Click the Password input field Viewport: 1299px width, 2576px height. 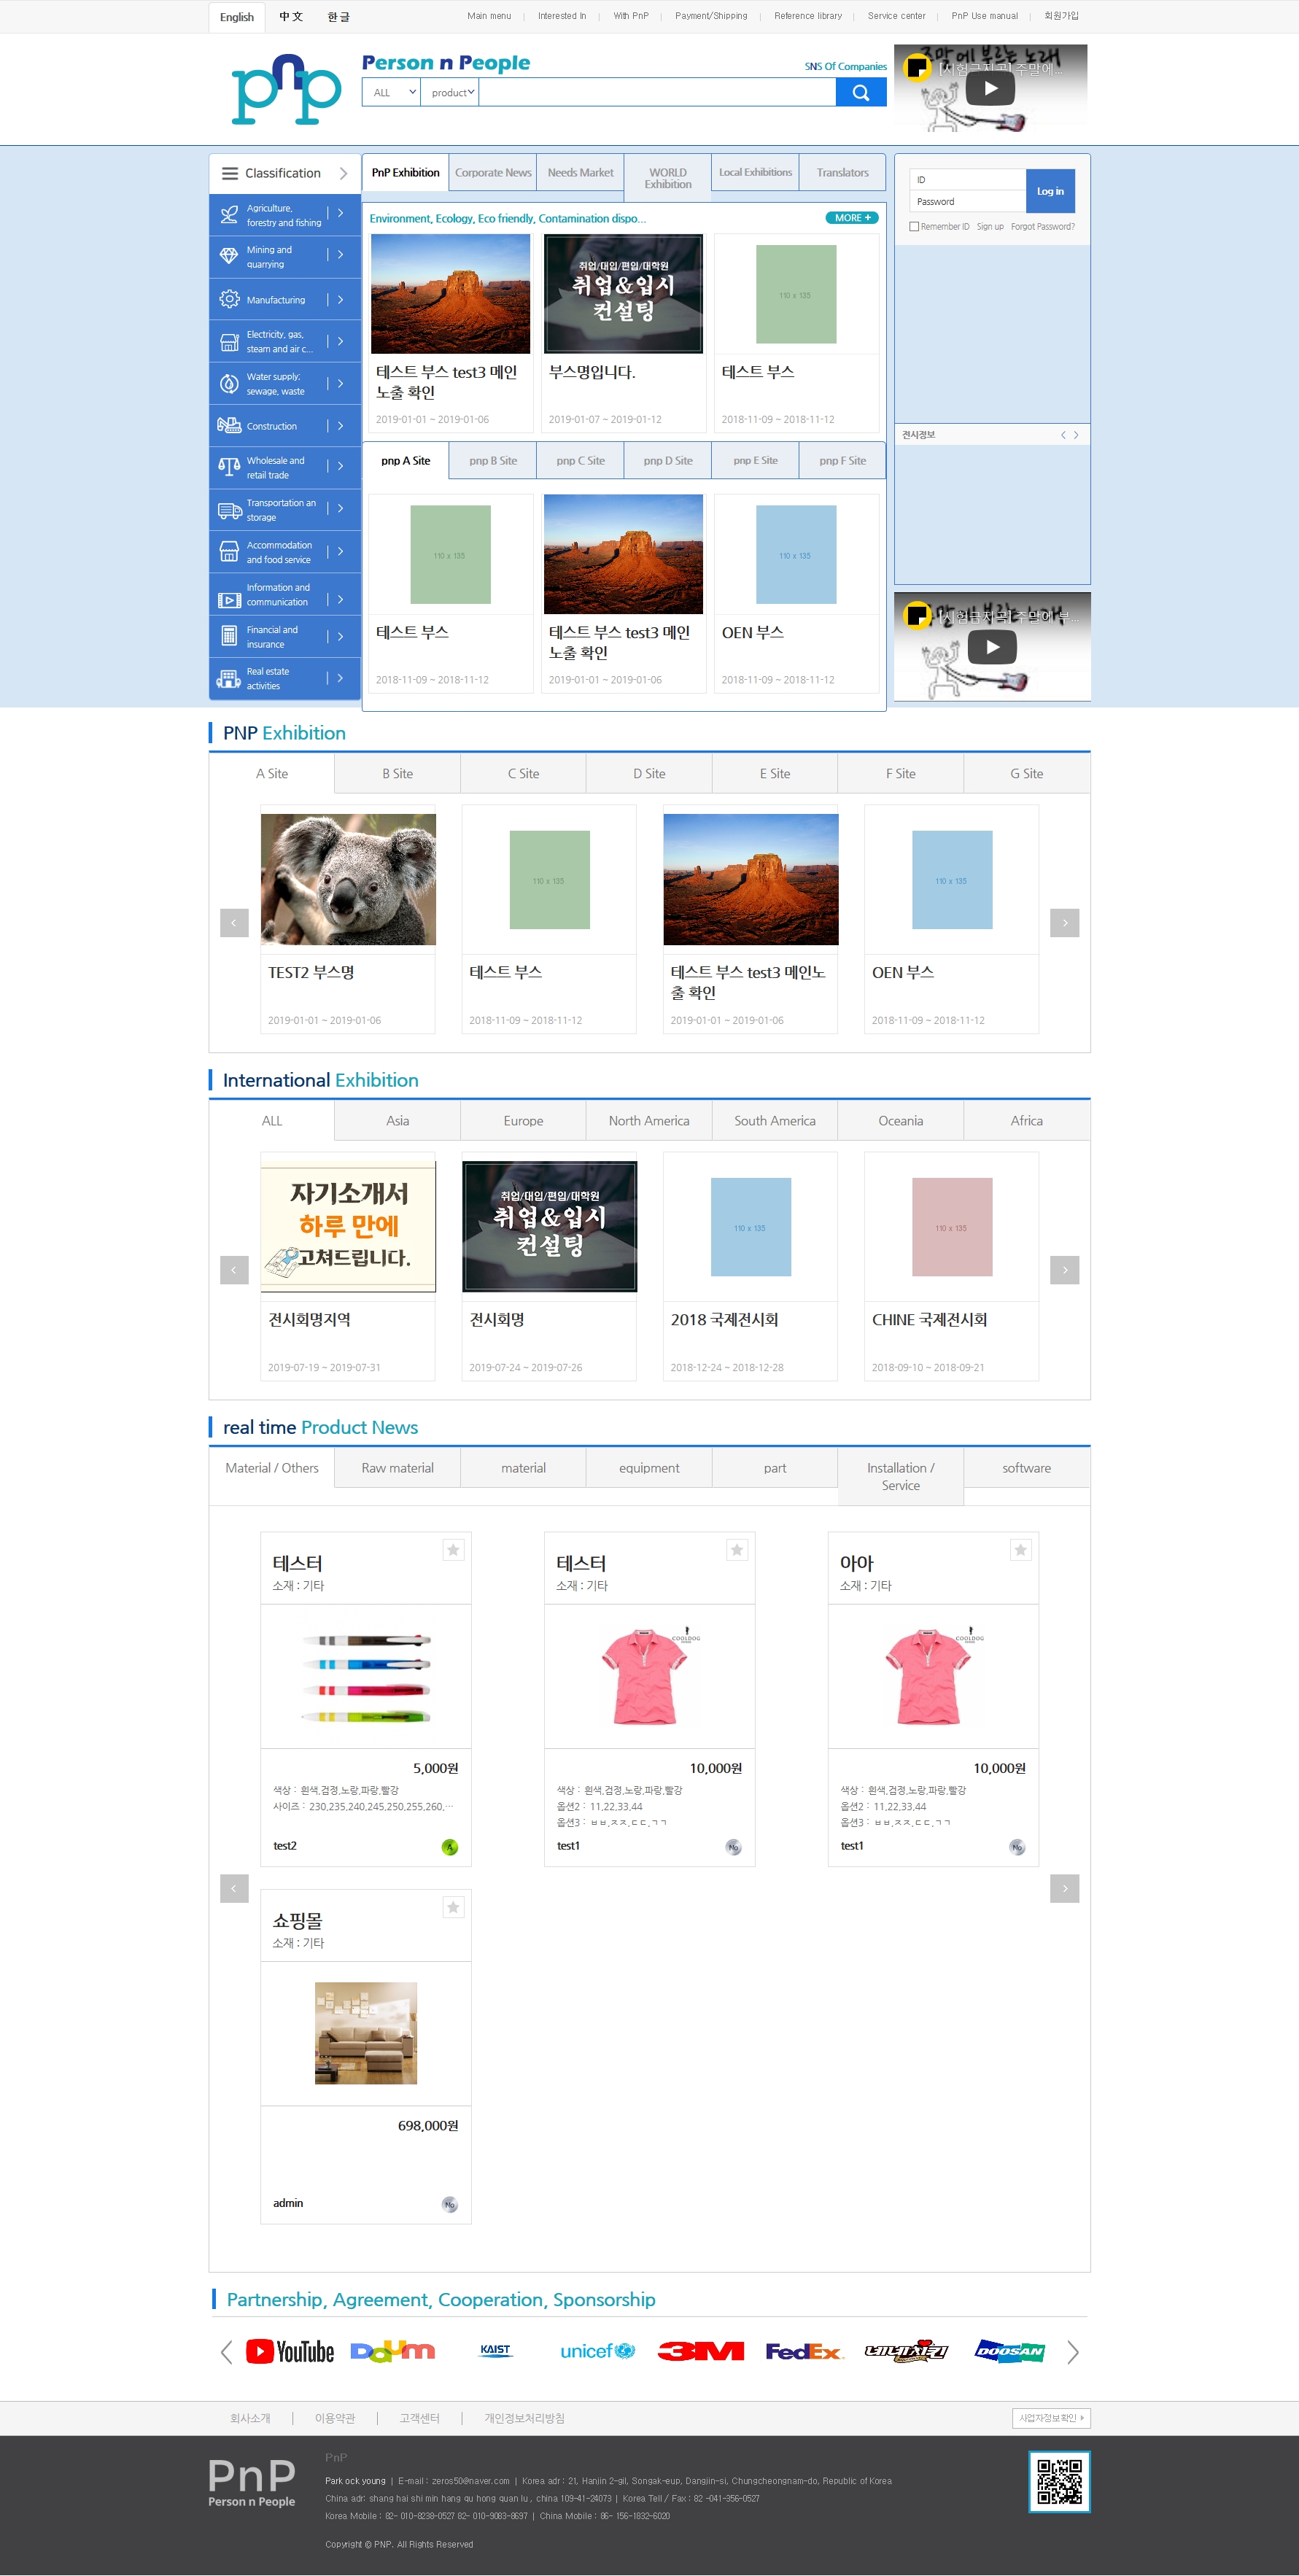click(x=967, y=202)
